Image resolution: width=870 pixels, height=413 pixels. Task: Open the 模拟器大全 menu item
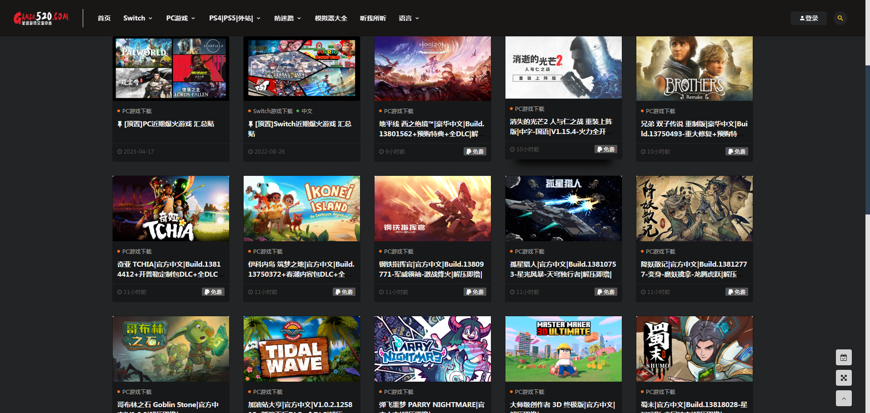coord(331,18)
